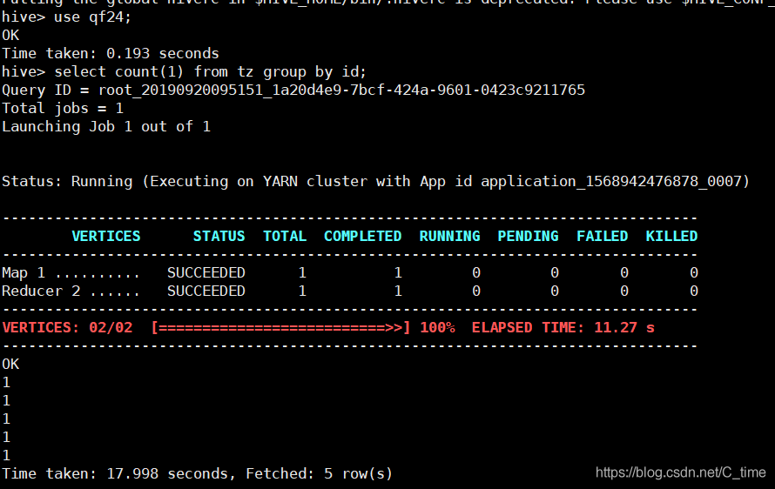Image resolution: width=775 pixels, height=489 pixels.
Task: Click the red progress bar at 100%
Action: point(280,327)
